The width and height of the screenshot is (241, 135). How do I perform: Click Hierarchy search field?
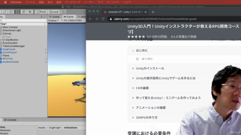coord(23,20)
